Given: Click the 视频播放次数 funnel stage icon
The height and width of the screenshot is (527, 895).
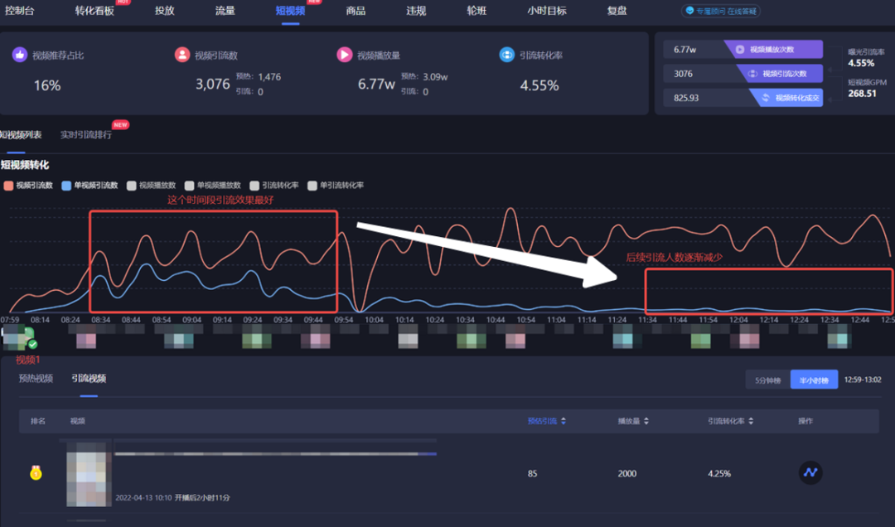Looking at the screenshot, I should [x=740, y=50].
